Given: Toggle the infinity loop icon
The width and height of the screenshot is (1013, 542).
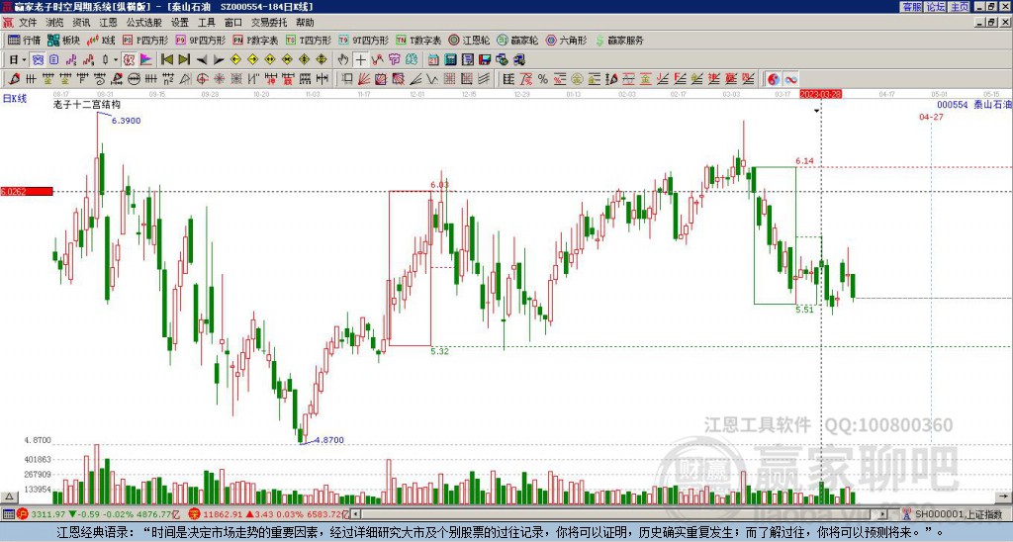Looking at the screenshot, I should (790, 79).
